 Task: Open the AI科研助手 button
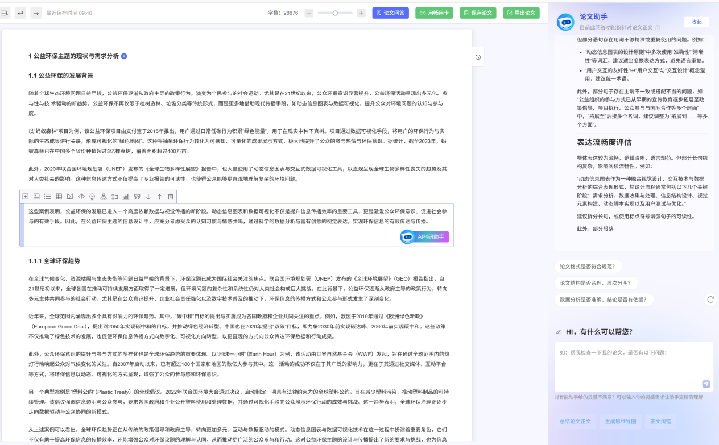pyautogui.click(x=424, y=236)
